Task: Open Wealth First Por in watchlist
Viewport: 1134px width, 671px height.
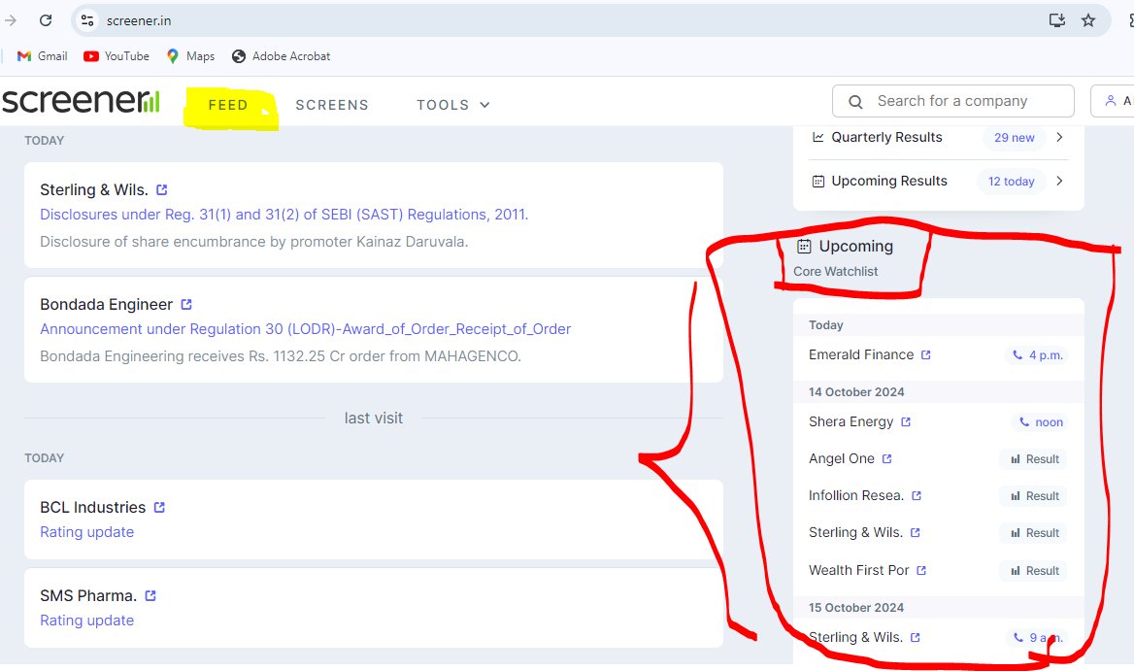Action: [858, 570]
